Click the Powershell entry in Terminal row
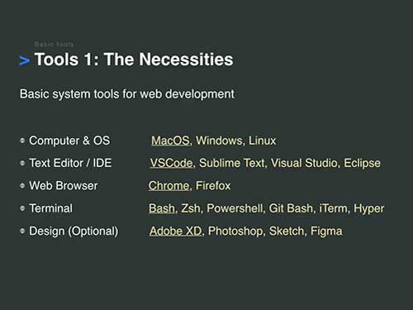 (x=235, y=208)
